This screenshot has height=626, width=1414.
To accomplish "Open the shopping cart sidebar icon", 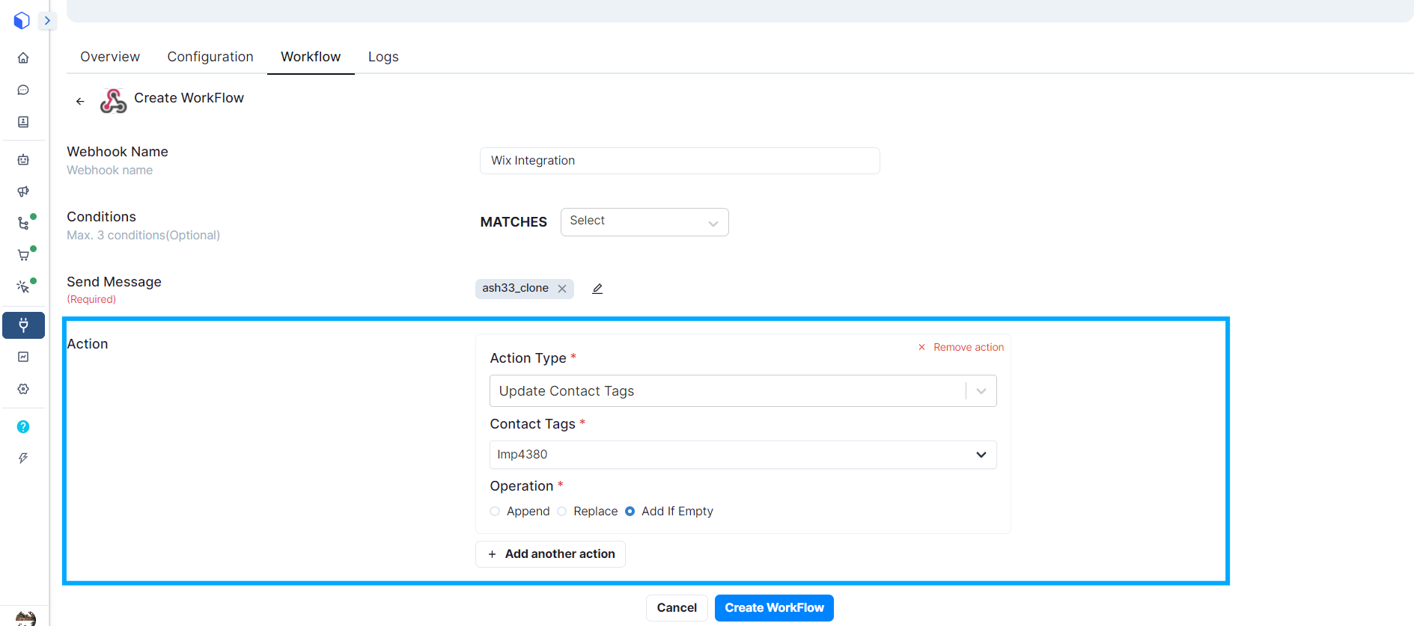I will [x=23, y=255].
